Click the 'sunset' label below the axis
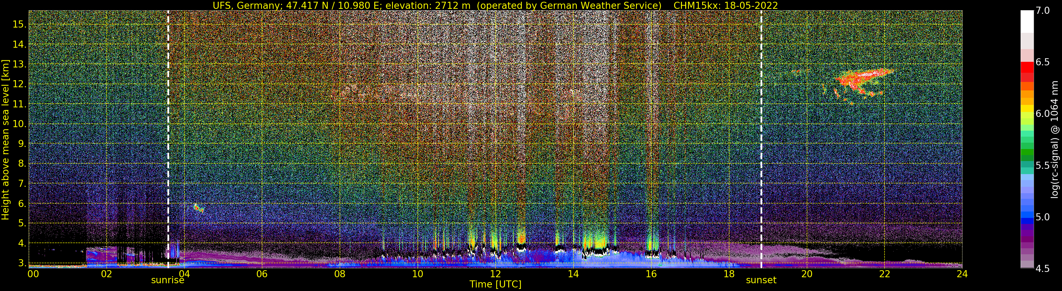This screenshot has width=1062, height=291. click(x=761, y=280)
